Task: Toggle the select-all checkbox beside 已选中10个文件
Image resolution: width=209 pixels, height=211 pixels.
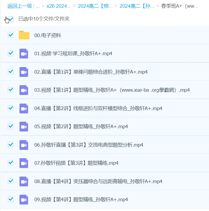Action: (x=11, y=19)
